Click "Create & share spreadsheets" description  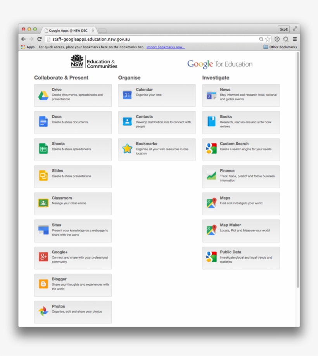pos(71,149)
